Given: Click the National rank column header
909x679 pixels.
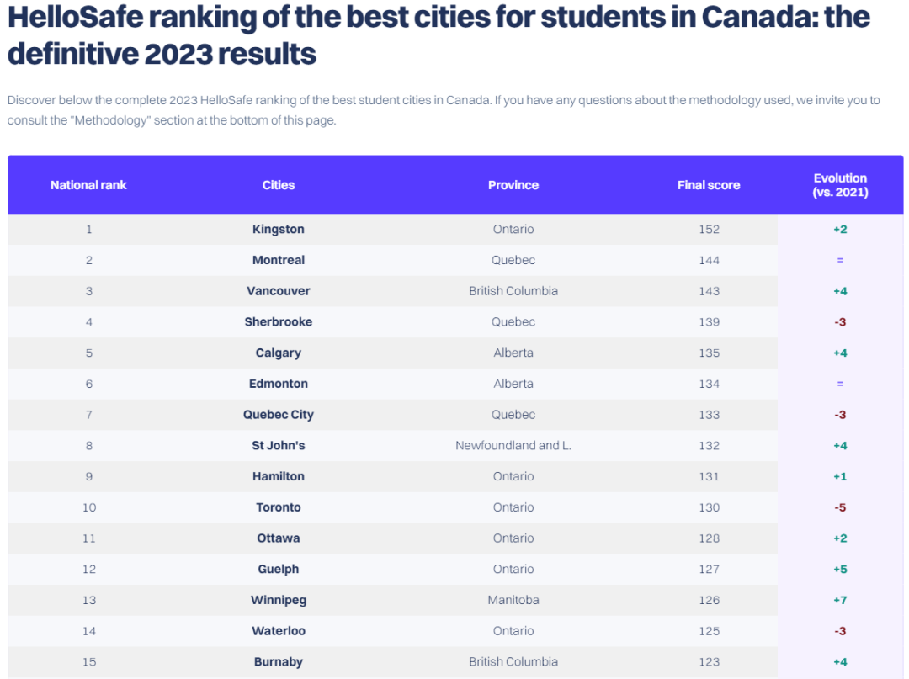Looking at the screenshot, I should [88, 185].
